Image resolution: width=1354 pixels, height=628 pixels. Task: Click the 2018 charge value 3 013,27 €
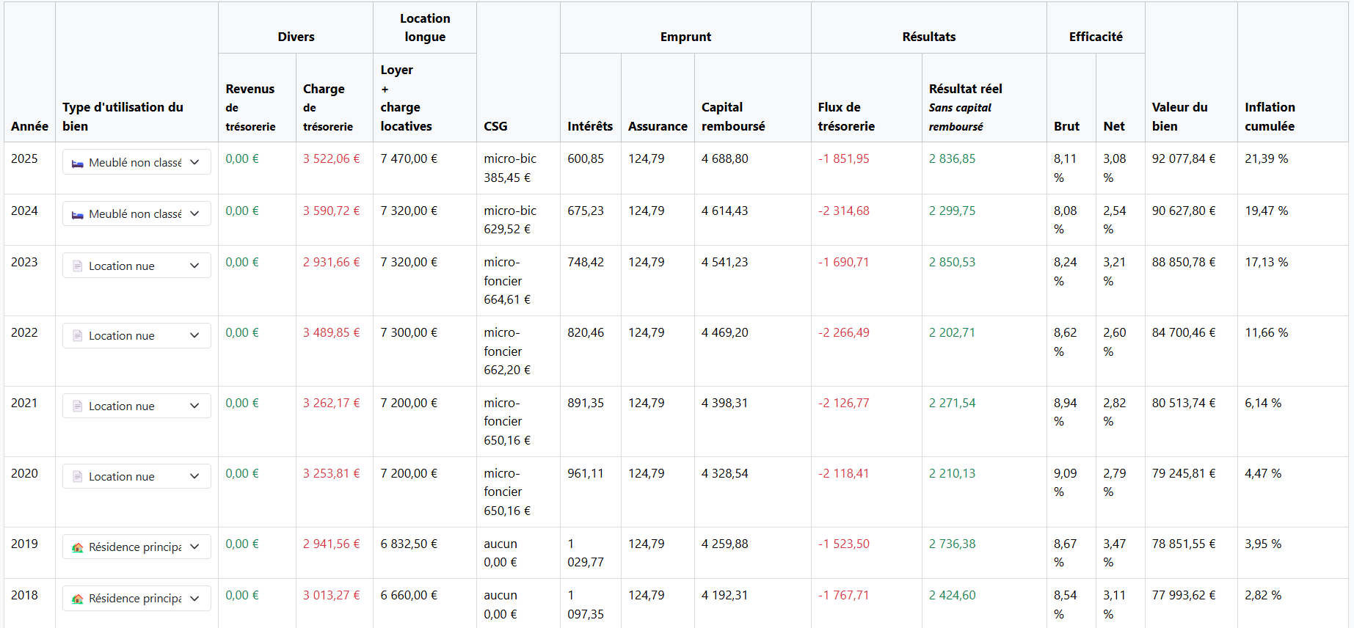pos(331,595)
